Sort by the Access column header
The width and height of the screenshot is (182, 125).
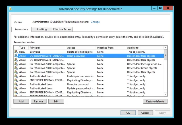tap(81, 48)
